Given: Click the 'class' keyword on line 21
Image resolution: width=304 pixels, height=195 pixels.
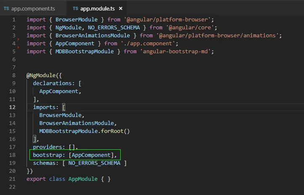Looking at the screenshot, I should 57,179.
